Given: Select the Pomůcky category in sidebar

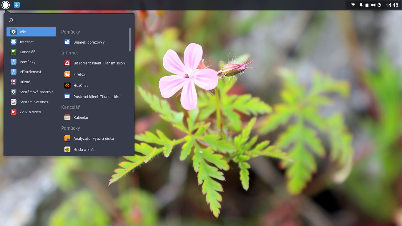Looking at the screenshot, I should [x=31, y=62].
